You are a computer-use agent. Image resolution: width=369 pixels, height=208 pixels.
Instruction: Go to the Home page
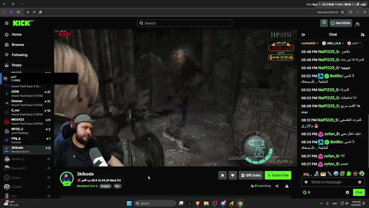pos(16,34)
